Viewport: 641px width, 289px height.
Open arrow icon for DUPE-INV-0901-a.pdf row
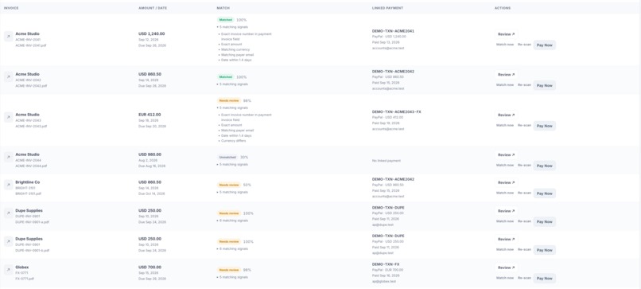8,213
